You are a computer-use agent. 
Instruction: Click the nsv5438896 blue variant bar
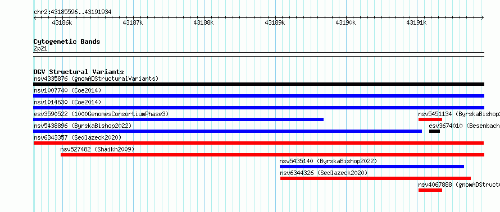click(x=228, y=131)
